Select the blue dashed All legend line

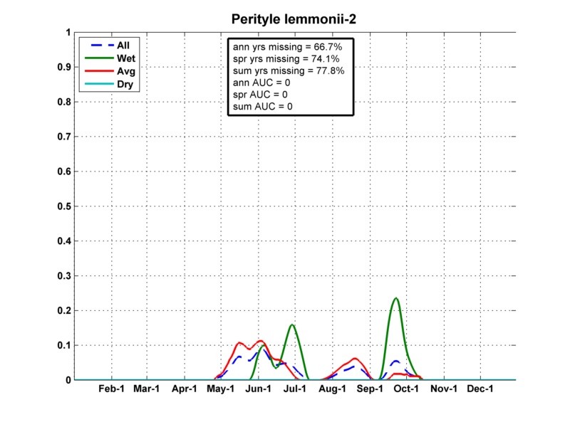97,46
